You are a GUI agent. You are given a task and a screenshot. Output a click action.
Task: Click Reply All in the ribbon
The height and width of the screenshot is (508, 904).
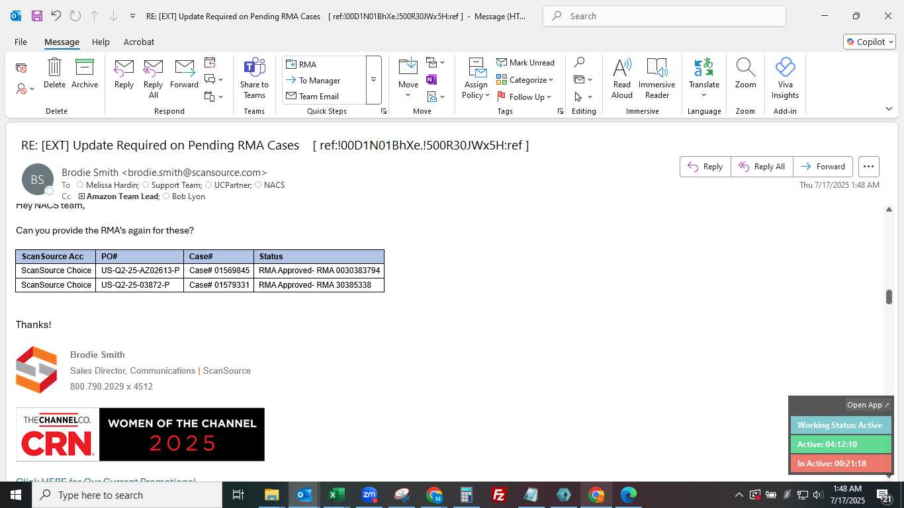point(153,79)
